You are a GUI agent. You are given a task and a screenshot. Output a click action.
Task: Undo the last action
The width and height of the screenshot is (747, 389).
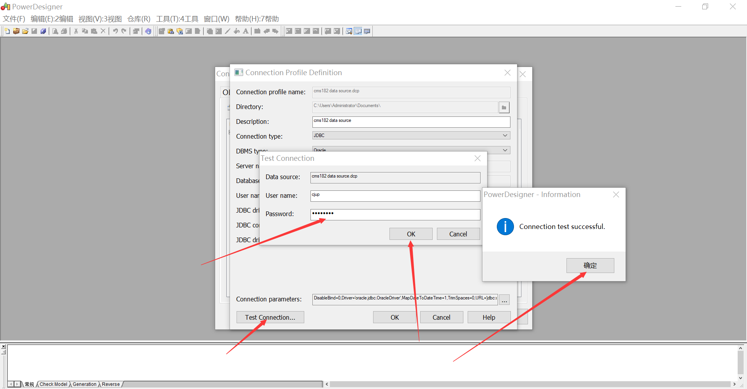(x=116, y=31)
